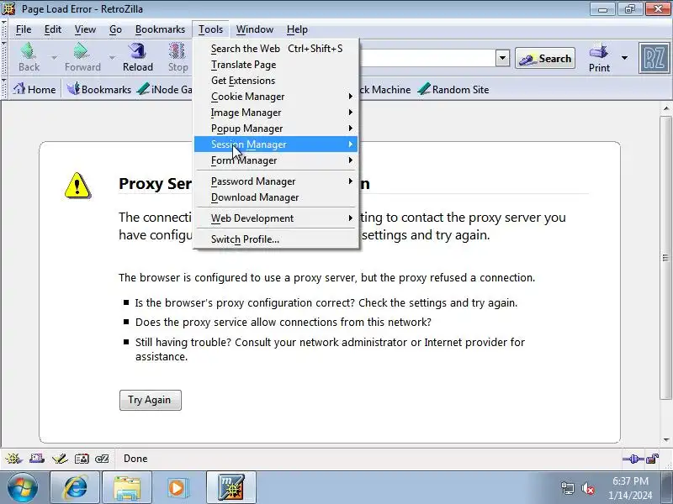This screenshot has height=504, width=673.
Task: Collapse the personal toolbar grippy
Action: [4, 89]
